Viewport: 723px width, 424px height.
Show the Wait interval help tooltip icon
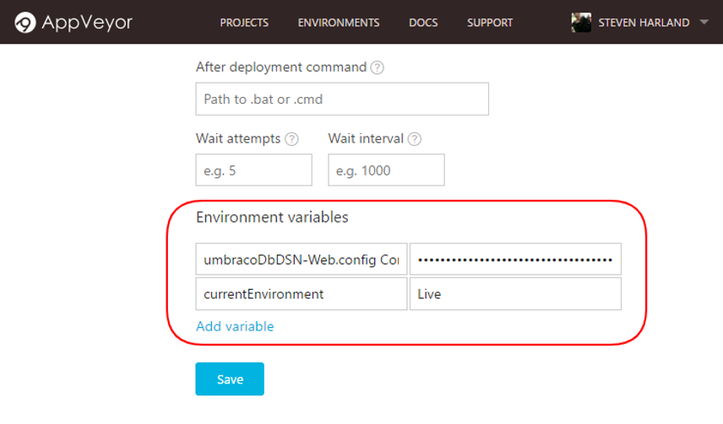(415, 139)
